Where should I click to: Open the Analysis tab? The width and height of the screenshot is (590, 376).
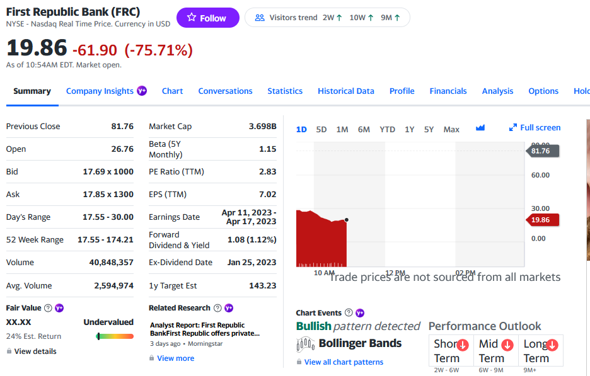[x=497, y=91]
